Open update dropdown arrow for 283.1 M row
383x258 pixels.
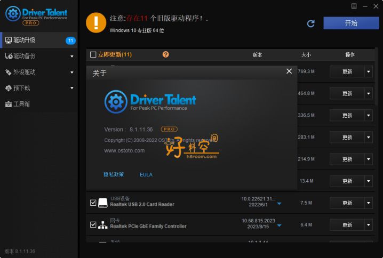point(369,137)
